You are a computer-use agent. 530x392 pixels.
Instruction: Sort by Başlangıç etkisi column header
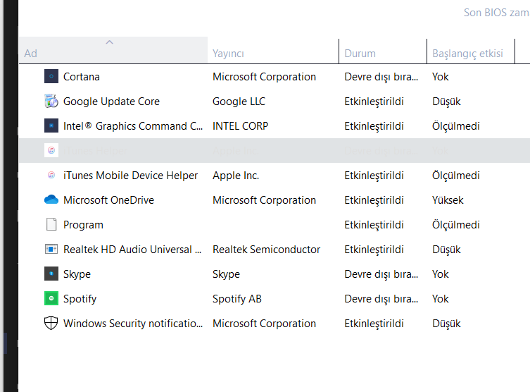click(470, 51)
